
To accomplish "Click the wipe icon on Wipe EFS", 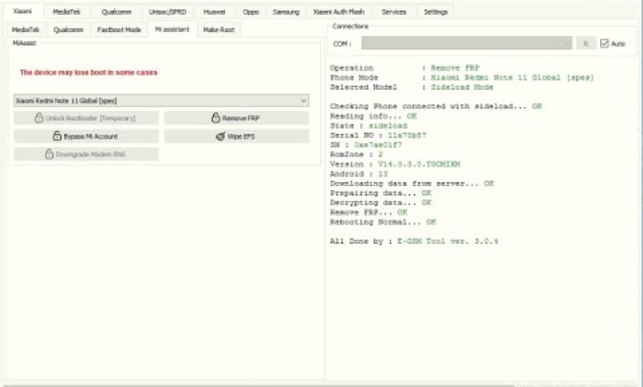I will (x=221, y=137).
